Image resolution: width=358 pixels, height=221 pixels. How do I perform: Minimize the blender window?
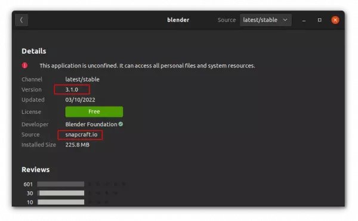pyautogui.click(x=304, y=20)
